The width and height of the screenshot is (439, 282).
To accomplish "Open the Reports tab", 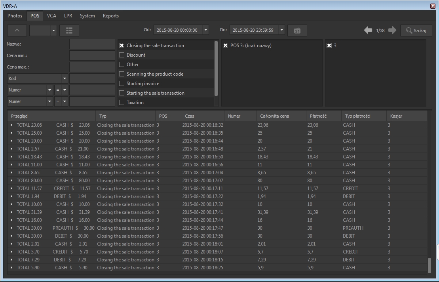I will pos(110,16).
